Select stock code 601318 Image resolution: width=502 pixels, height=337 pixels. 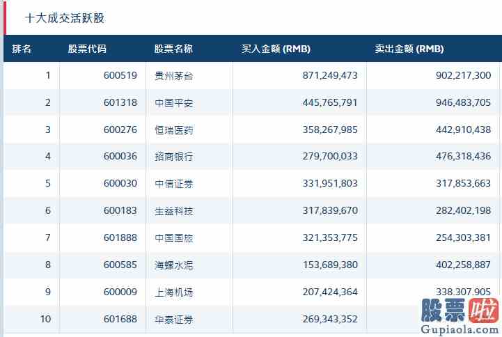pos(120,103)
